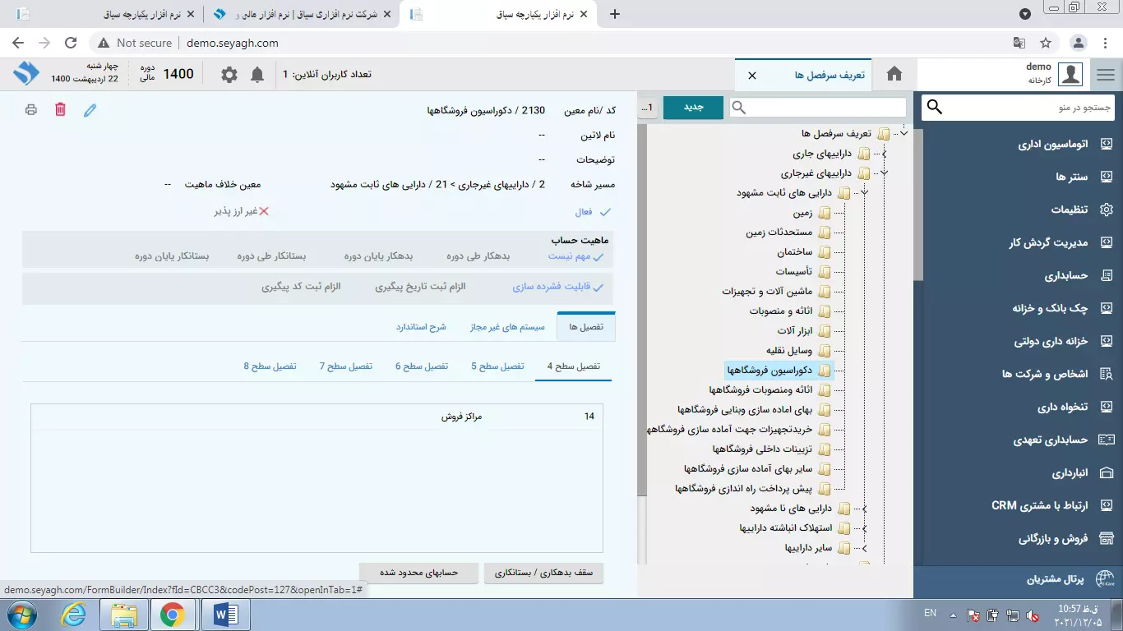1123x631 pixels.
Task: Toggle the فعال checkbox
Action: coord(605,212)
